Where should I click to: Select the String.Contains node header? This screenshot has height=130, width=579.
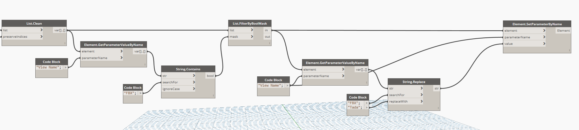pos(188,69)
